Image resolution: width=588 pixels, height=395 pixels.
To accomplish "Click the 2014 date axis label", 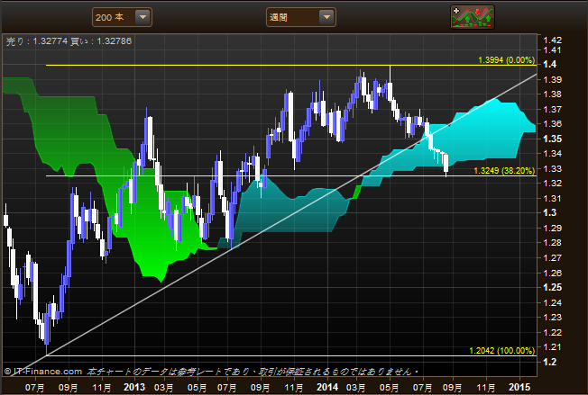I will (327, 387).
